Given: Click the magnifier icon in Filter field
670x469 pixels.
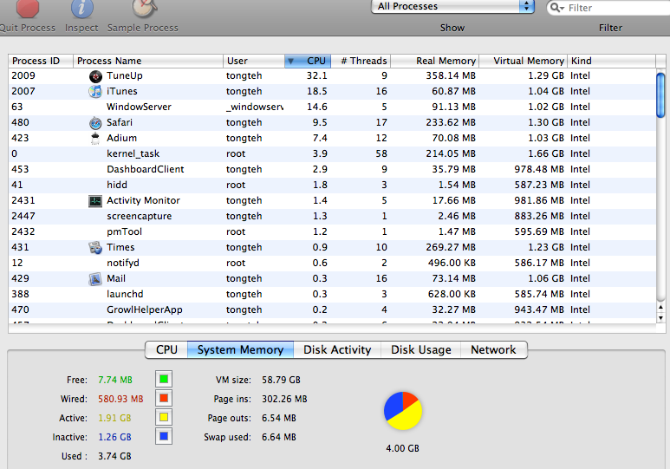Looking at the screenshot, I should point(556,7).
